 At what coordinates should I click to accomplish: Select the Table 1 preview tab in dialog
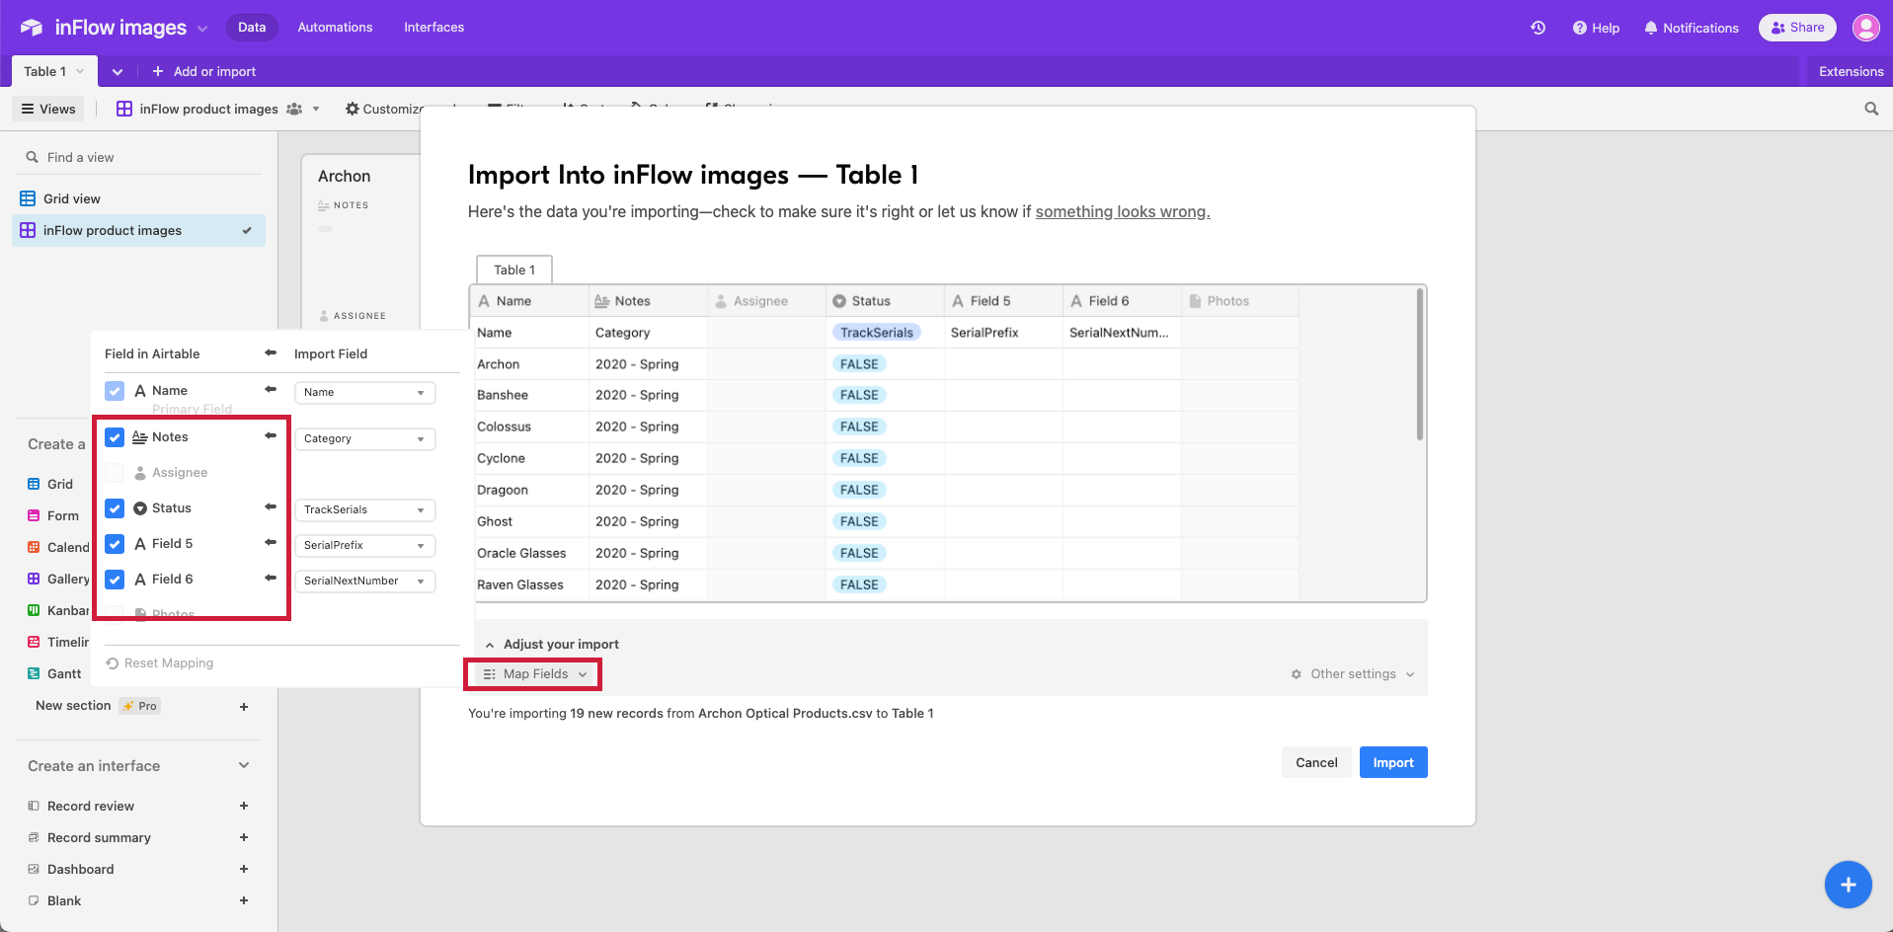pos(514,270)
